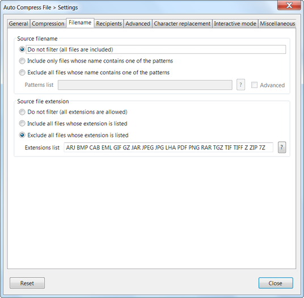The width and height of the screenshot is (304, 298).
Task: Choose 'Include all files whose extension is listed'
Action: point(22,123)
